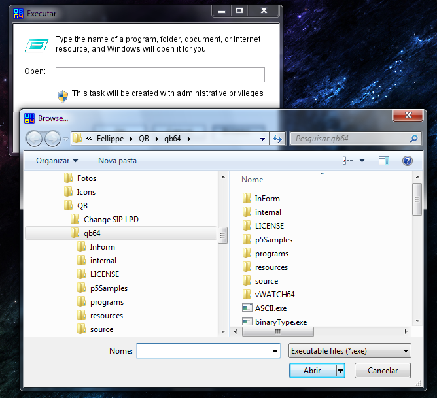
Task: Click the search magnifier icon
Action: 413,139
